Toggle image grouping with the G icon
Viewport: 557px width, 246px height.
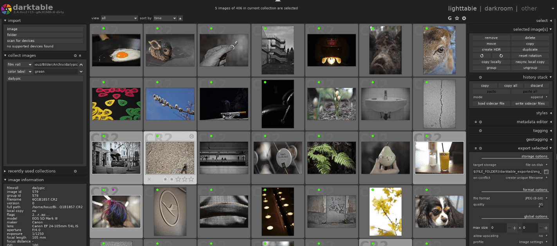point(450,18)
